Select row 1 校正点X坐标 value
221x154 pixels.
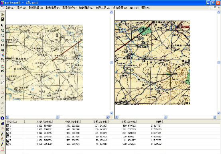[x=44, y=126]
